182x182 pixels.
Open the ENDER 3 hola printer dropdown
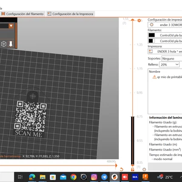[165, 51]
